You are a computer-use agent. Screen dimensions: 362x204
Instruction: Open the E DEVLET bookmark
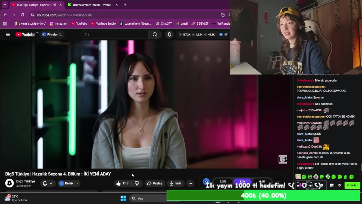[x=200, y=24]
